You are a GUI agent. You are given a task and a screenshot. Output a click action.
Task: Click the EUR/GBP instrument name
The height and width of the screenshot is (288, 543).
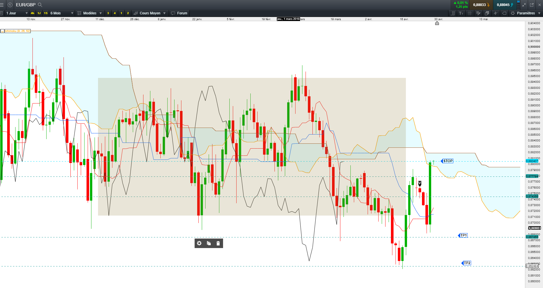tap(26, 5)
